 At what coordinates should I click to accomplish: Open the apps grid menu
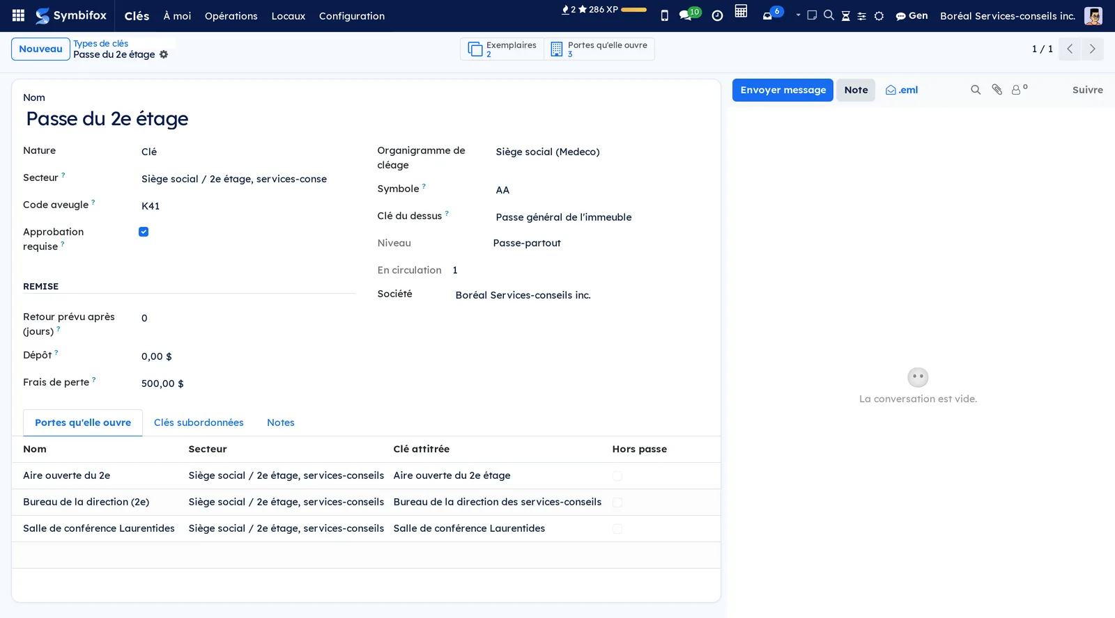pos(19,15)
